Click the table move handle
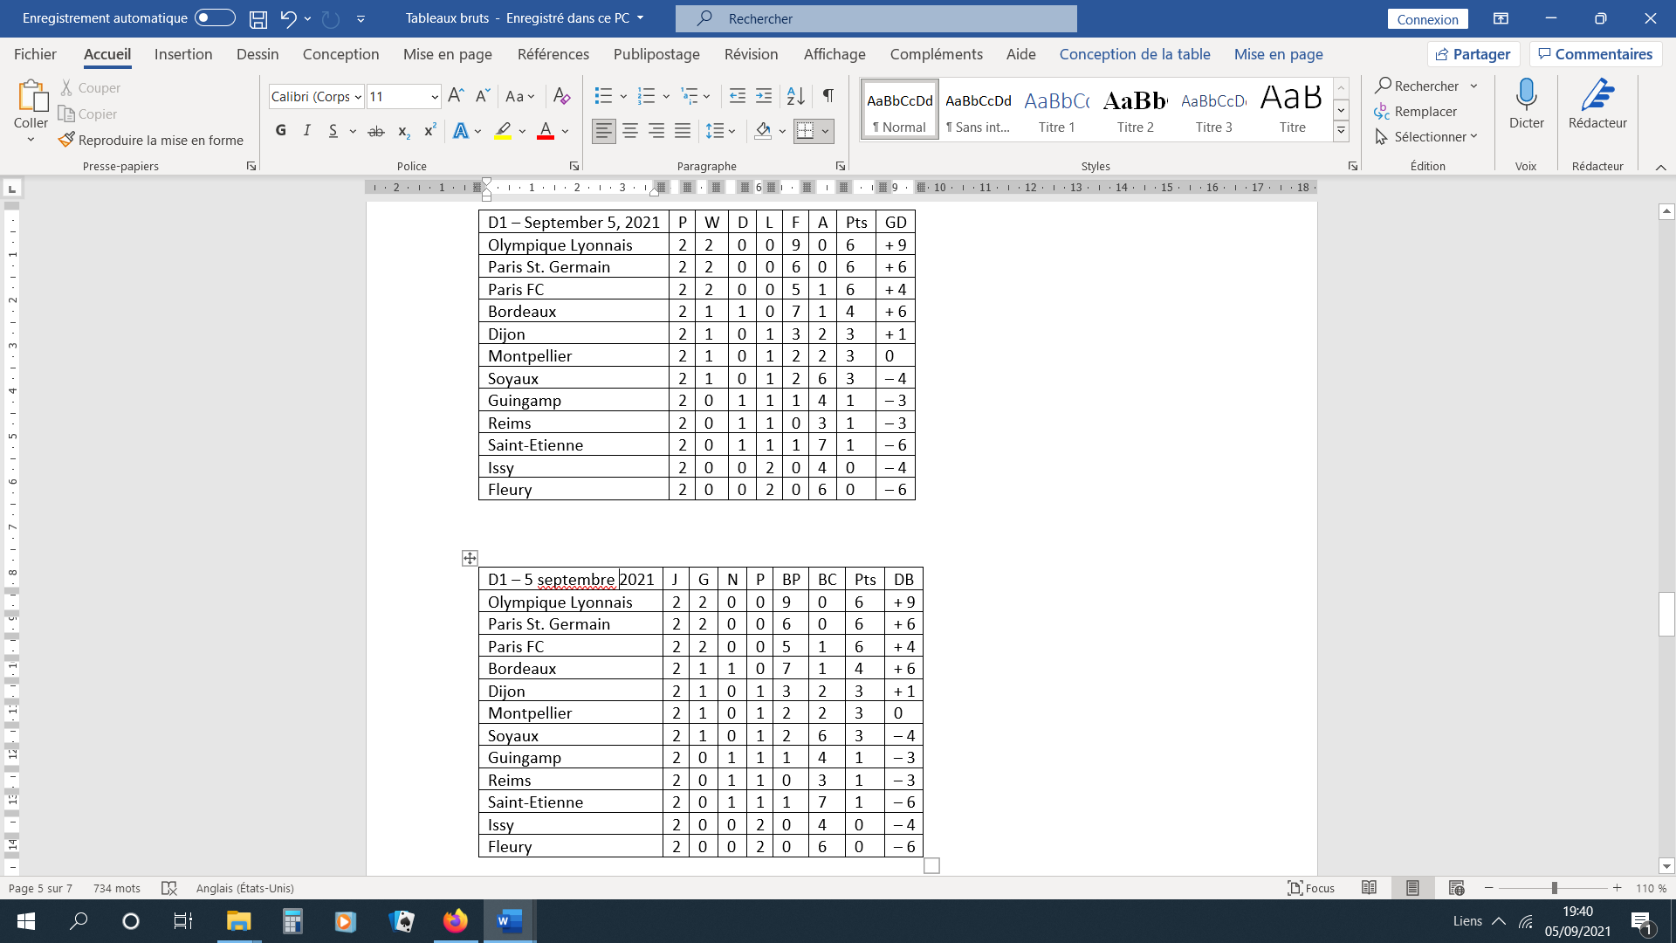 point(470,558)
